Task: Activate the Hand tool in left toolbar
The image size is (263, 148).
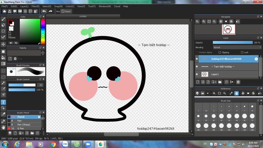Action: pos(3,127)
